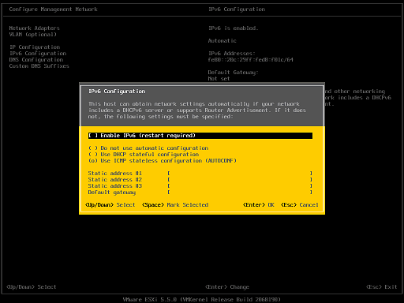Image resolution: width=404 pixels, height=303 pixels.
Task: Select Use ICMP stateless configuration option
Action: 163,161
